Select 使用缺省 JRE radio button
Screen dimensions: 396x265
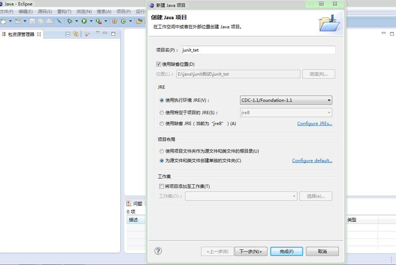[162, 124]
